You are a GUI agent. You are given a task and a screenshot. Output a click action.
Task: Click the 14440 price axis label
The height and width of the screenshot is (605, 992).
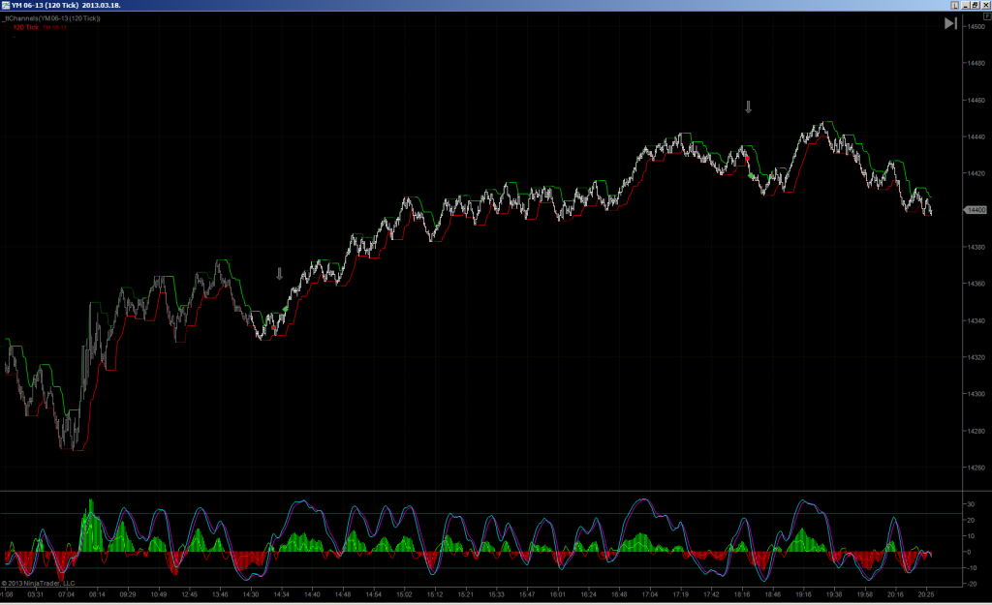[x=976, y=136]
